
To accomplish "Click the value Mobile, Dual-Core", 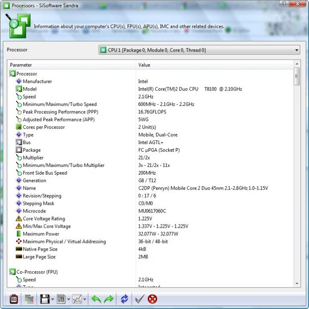I will 158,135.
